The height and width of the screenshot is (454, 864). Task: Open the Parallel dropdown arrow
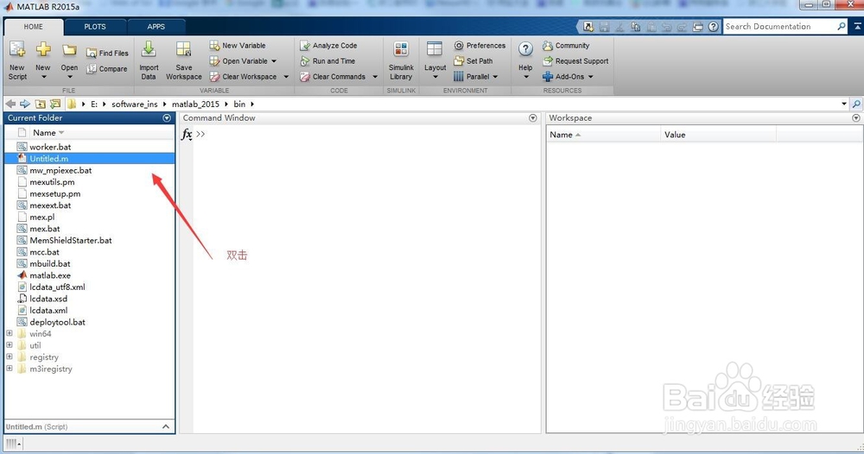495,77
